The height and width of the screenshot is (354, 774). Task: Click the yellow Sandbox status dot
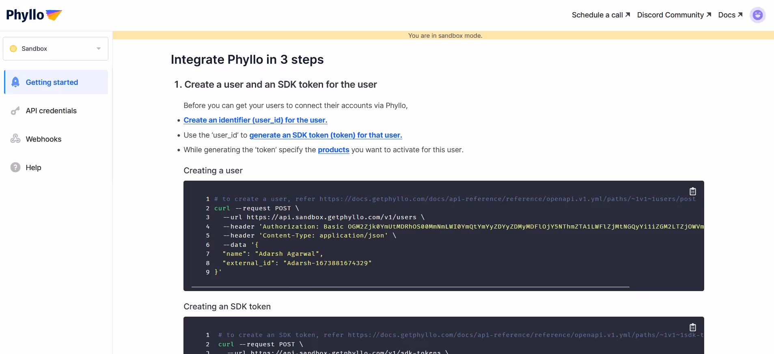click(x=13, y=49)
